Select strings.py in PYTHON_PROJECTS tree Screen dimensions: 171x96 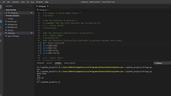coord(11,33)
